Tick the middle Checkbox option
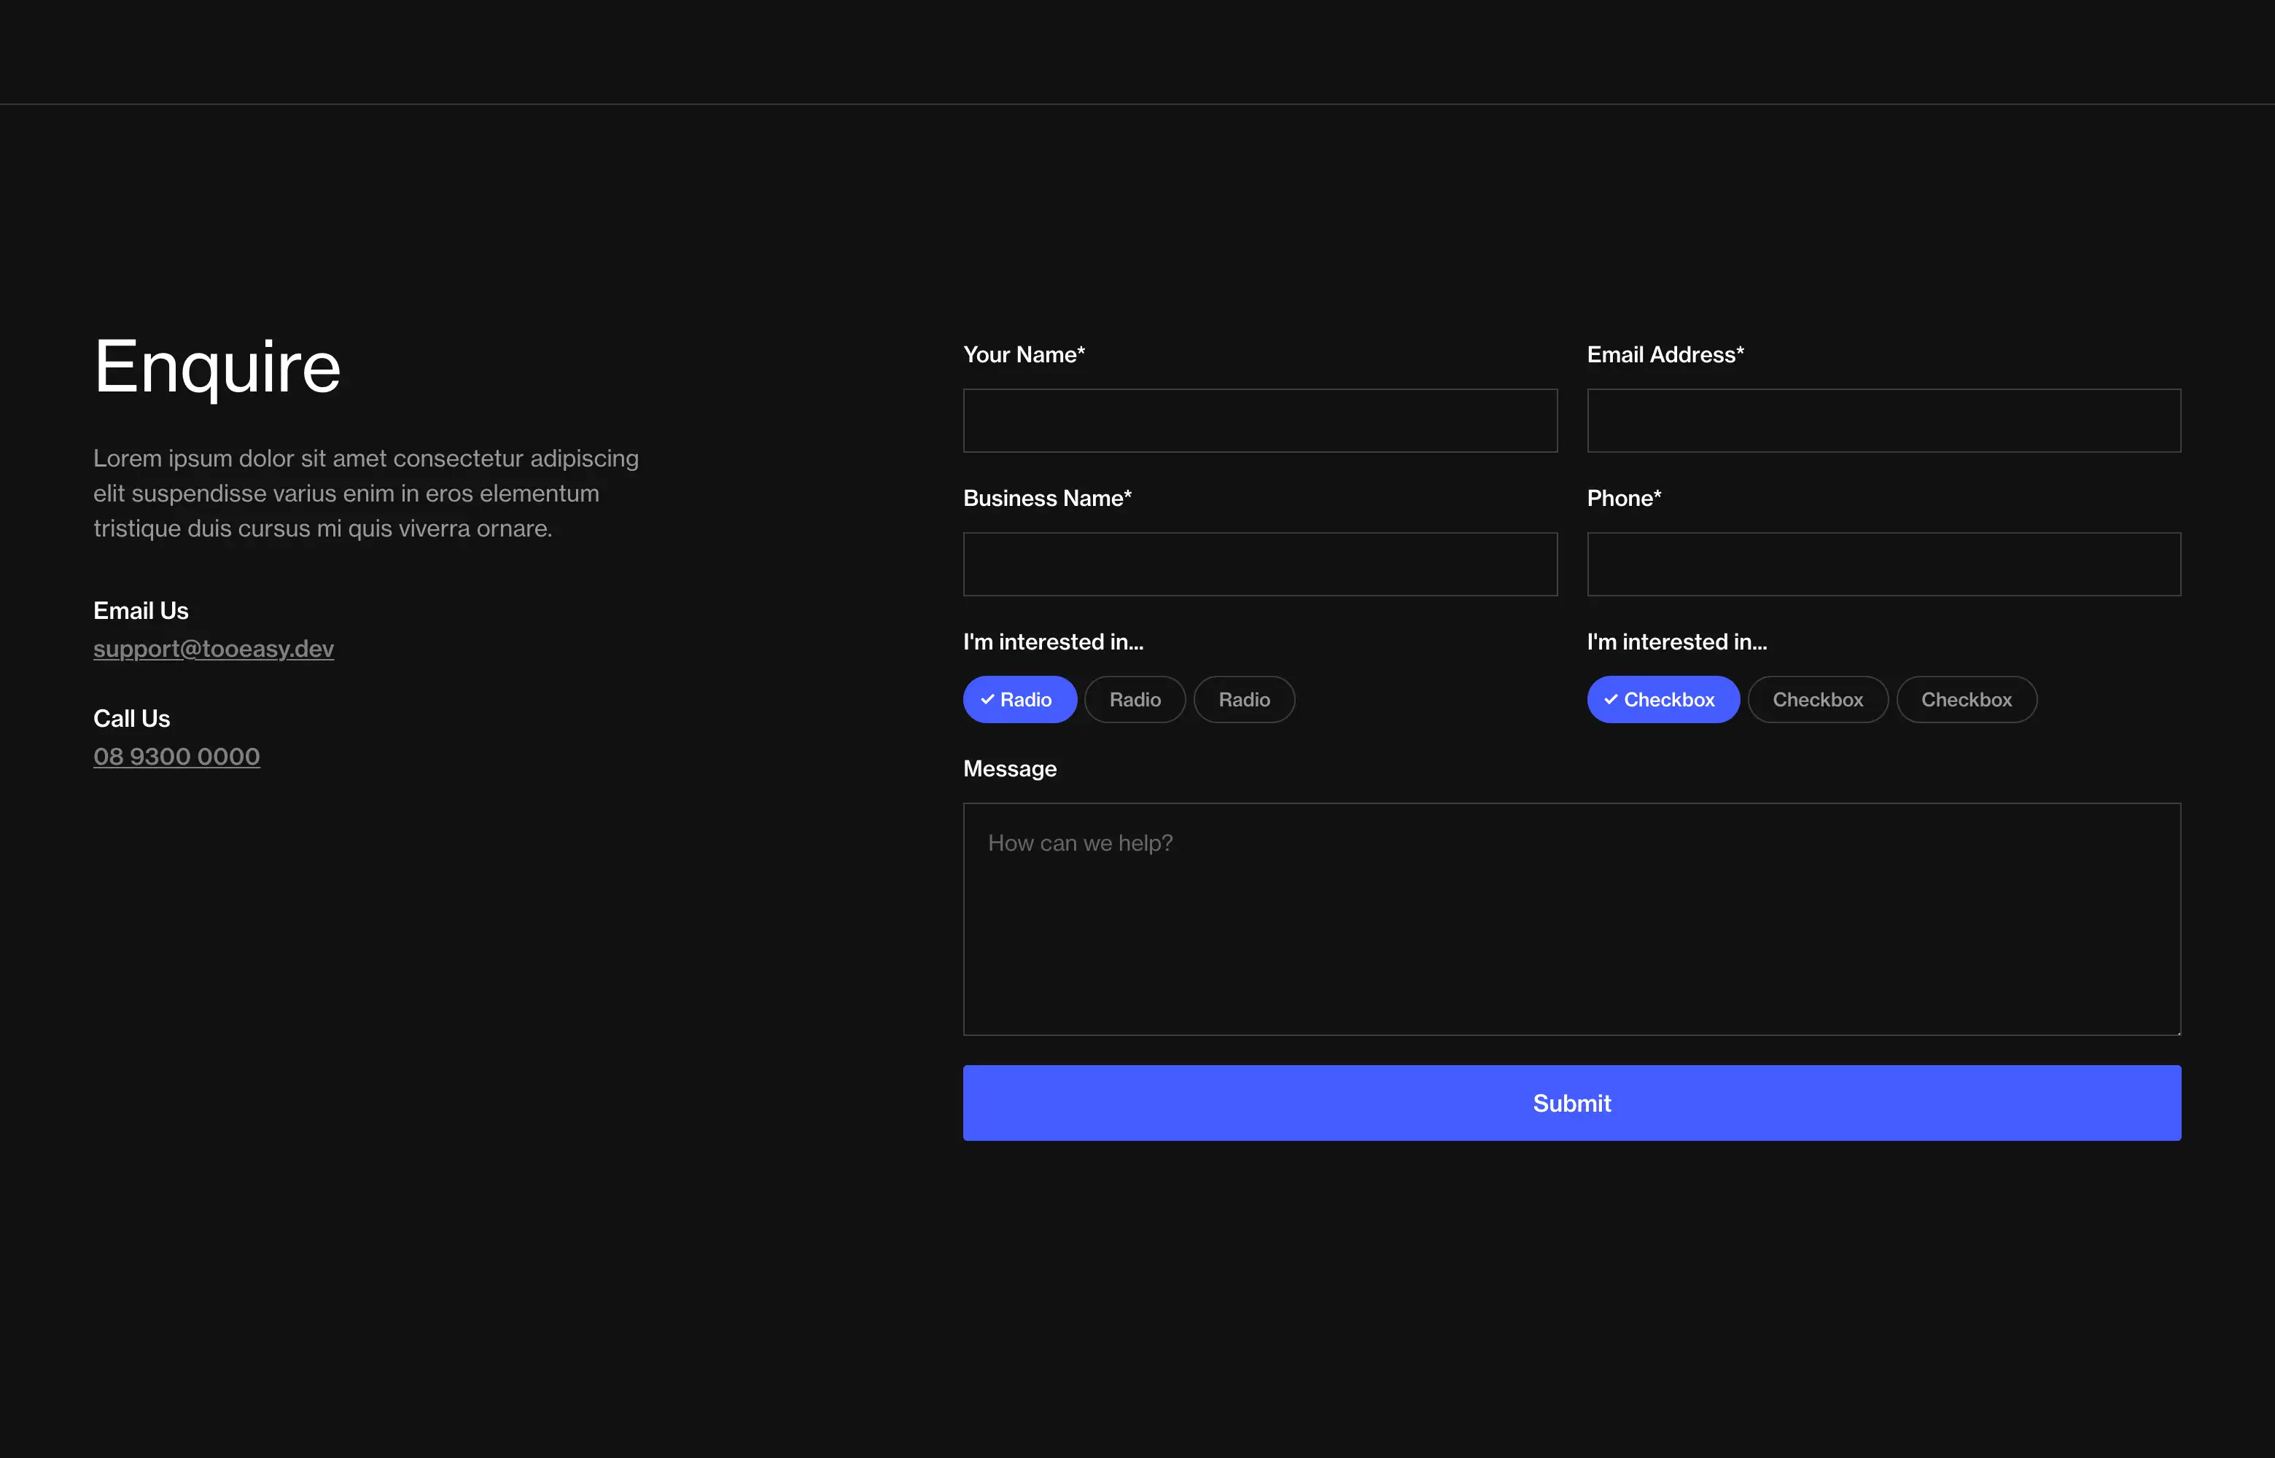The width and height of the screenshot is (2275, 1458). pos(1818,700)
